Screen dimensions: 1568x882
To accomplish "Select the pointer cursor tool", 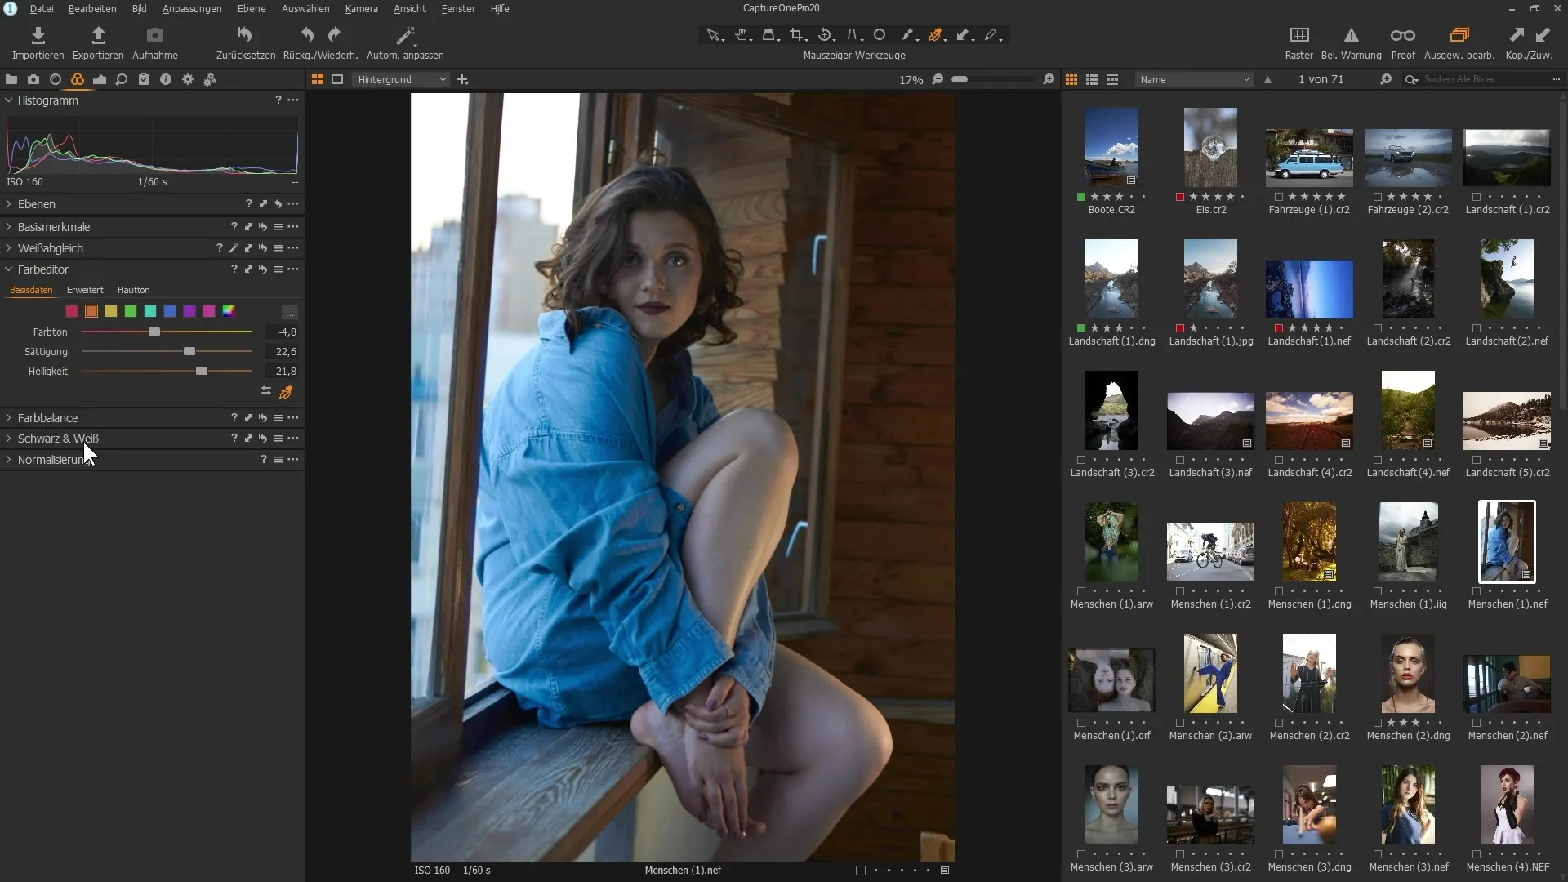I will click(x=714, y=35).
